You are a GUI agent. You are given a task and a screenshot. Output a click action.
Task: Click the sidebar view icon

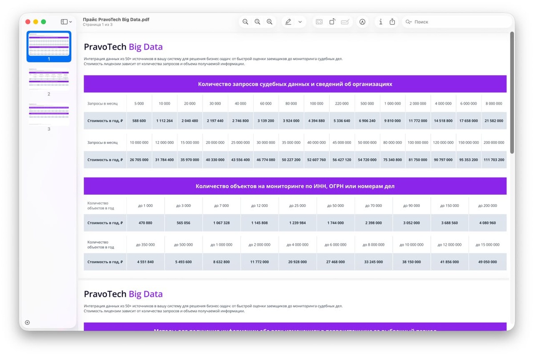coord(64,22)
